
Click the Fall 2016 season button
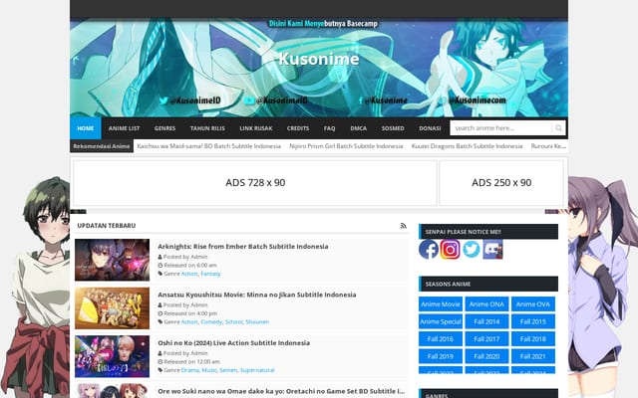click(x=441, y=339)
